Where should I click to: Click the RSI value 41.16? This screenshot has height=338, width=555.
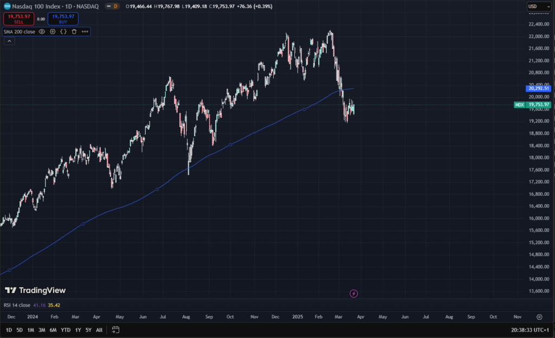point(39,305)
